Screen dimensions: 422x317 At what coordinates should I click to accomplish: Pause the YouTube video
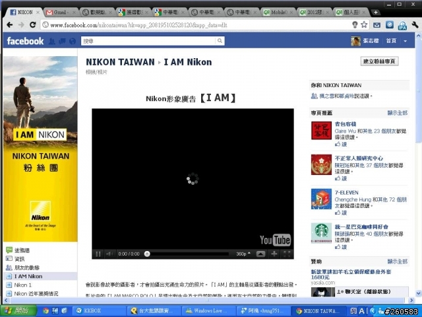pyautogui.click(x=98, y=254)
